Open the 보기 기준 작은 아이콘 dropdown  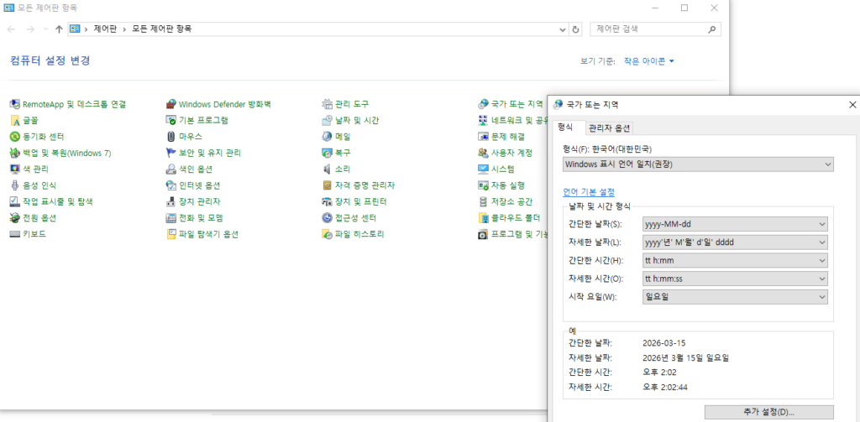click(x=648, y=61)
